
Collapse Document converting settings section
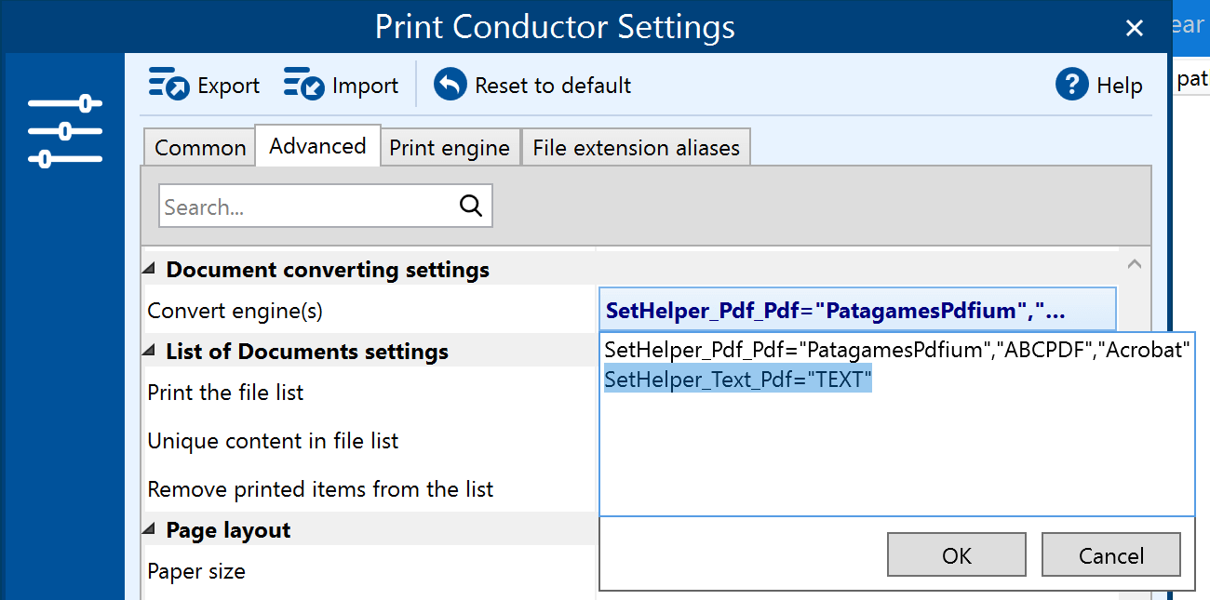pyautogui.click(x=150, y=270)
